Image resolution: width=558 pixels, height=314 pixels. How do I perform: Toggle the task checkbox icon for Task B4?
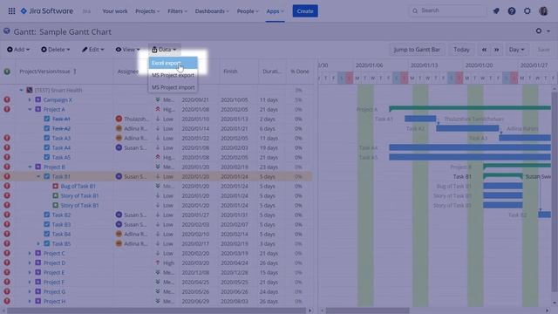pos(46,234)
